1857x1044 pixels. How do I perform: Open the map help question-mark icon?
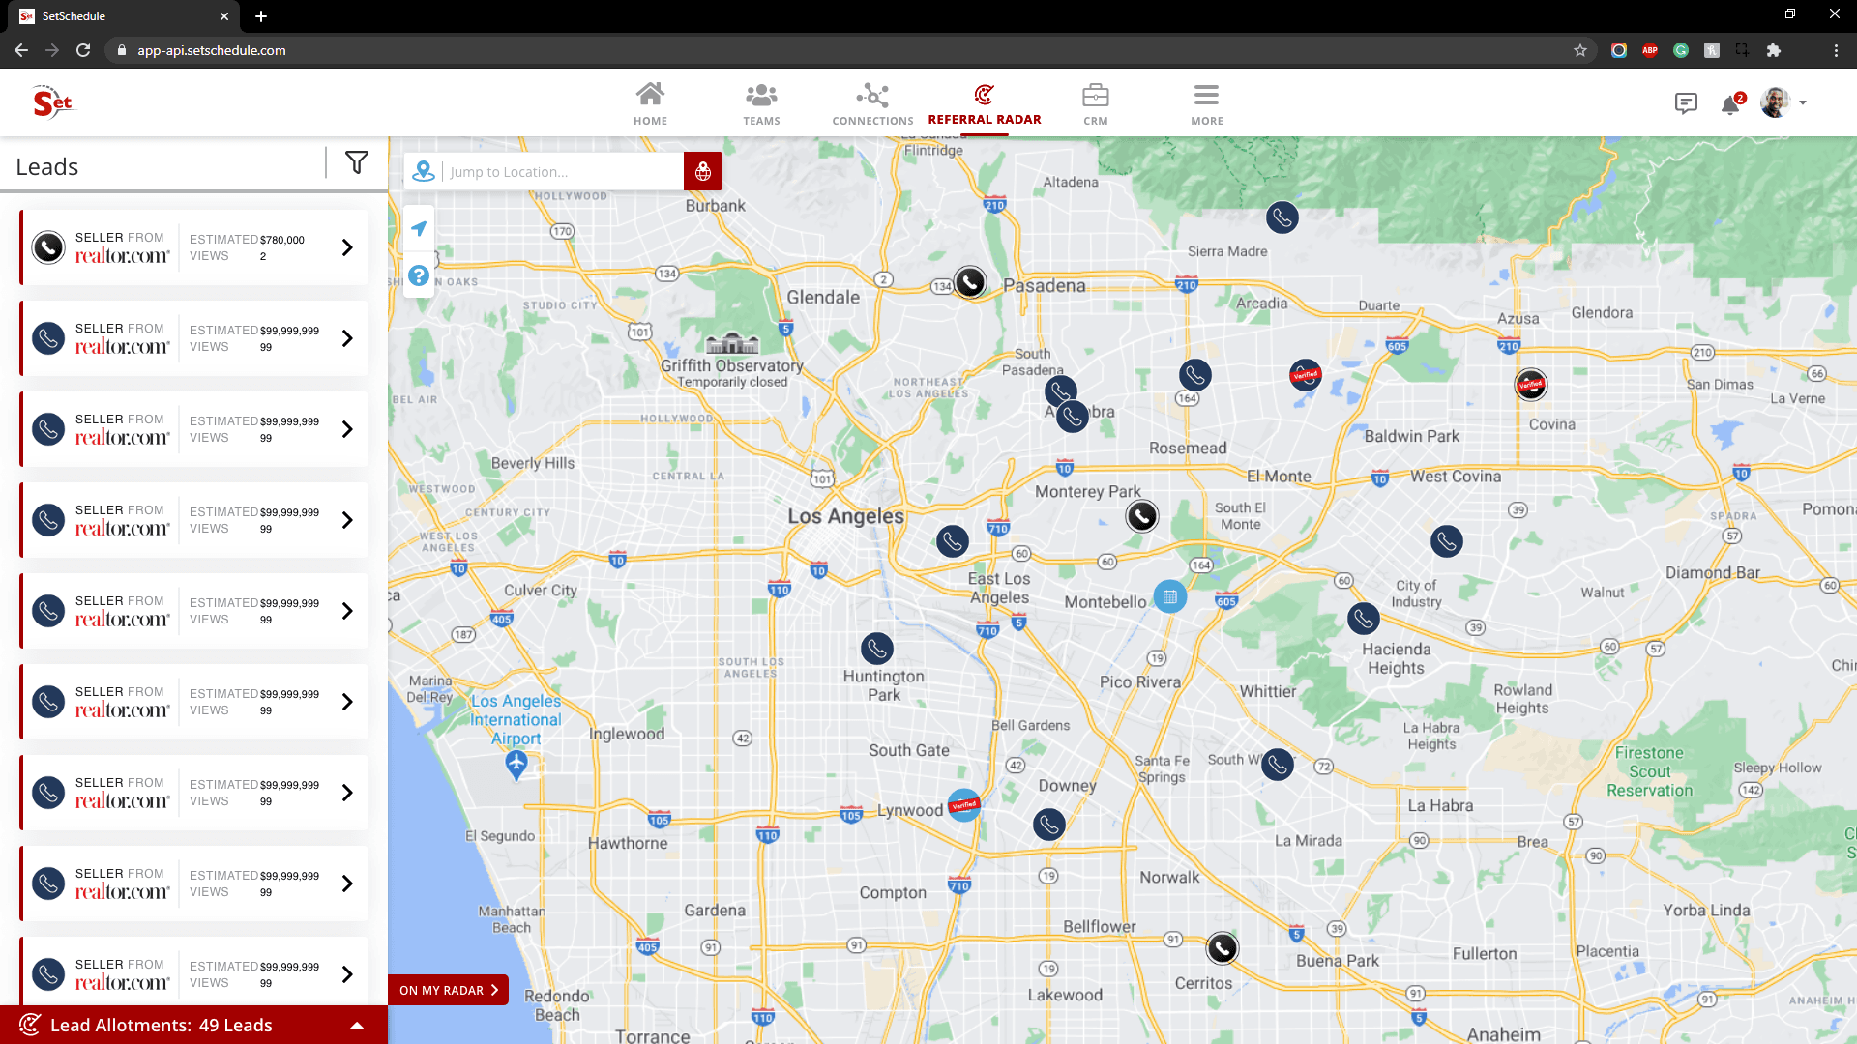[x=419, y=275]
